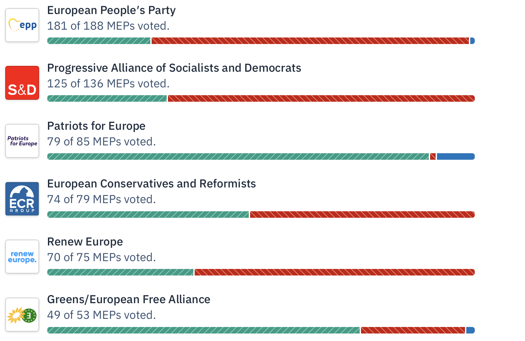The image size is (525, 341).
Task: Open the Greens/European Free Alliance title
Action: point(128,300)
